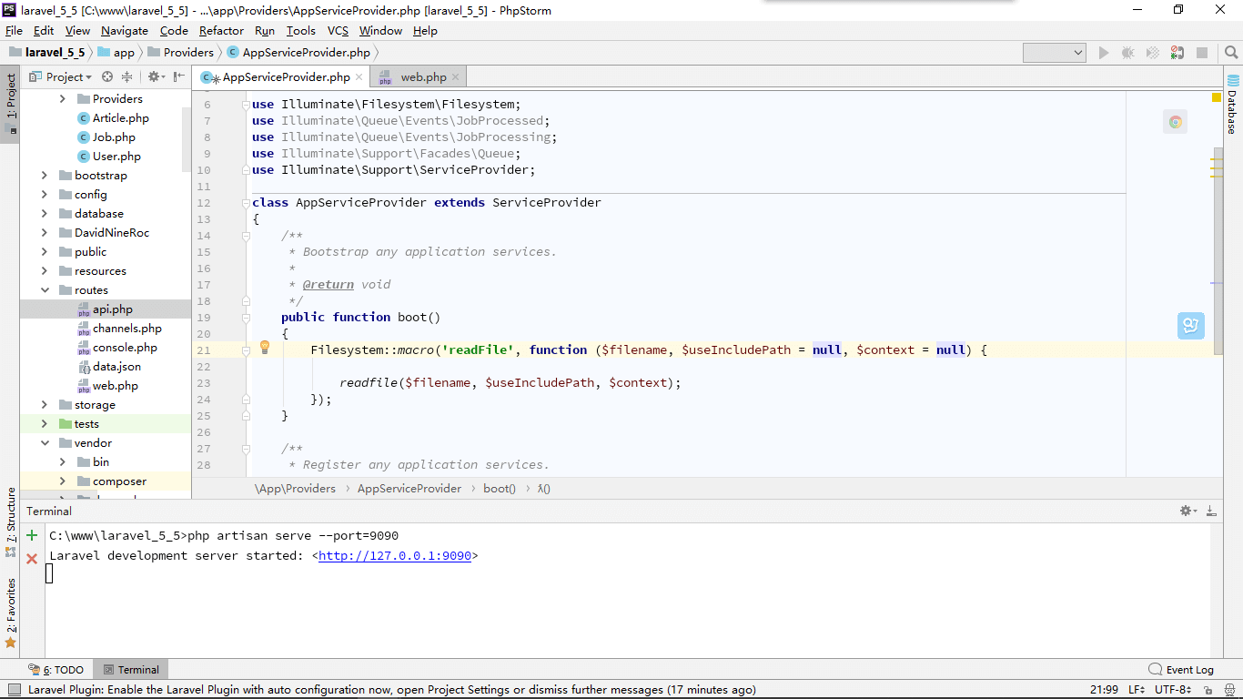The height and width of the screenshot is (699, 1243).
Task: Start a new Terminal session with the plus icon
Action: tap(31, 535)
